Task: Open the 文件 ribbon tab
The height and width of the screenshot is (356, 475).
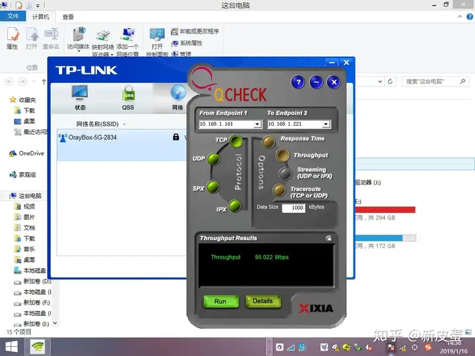Action: pos(13,16)
